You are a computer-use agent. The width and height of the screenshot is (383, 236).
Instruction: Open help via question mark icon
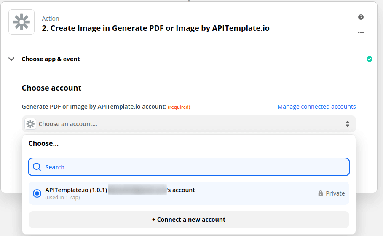(x=361, y=17)
